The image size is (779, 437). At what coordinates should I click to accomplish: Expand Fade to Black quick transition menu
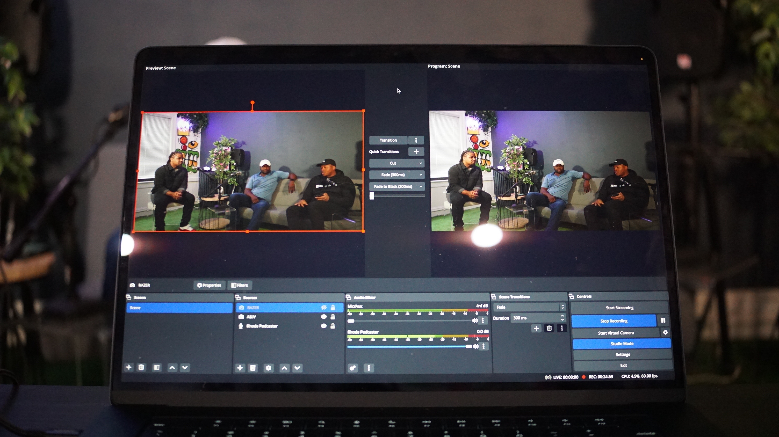point(421,186)
